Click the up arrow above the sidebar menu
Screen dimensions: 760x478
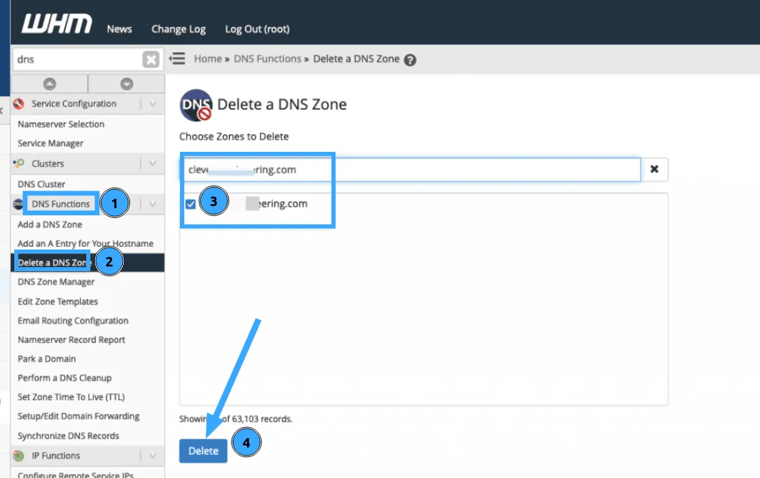[x=48, y=83]
